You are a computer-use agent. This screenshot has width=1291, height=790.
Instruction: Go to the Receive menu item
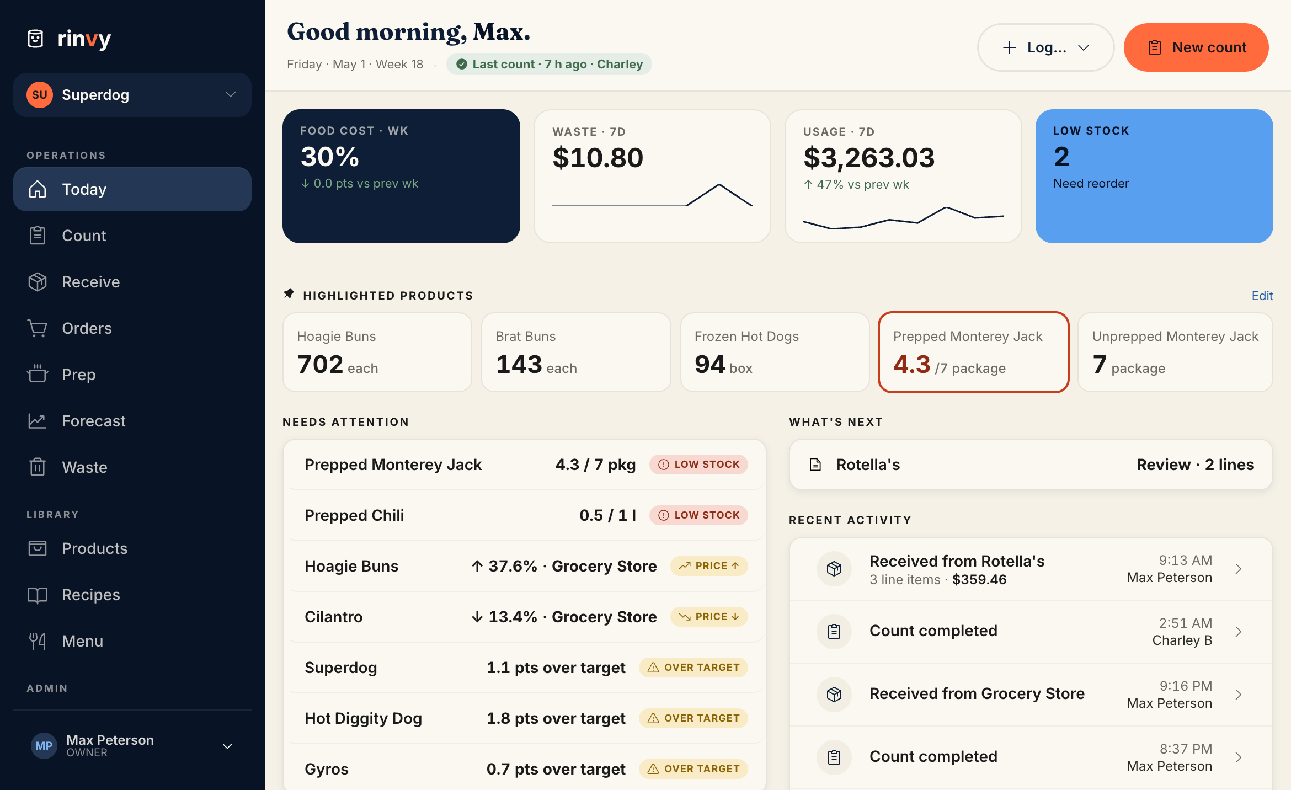click(x=132, y=282)
